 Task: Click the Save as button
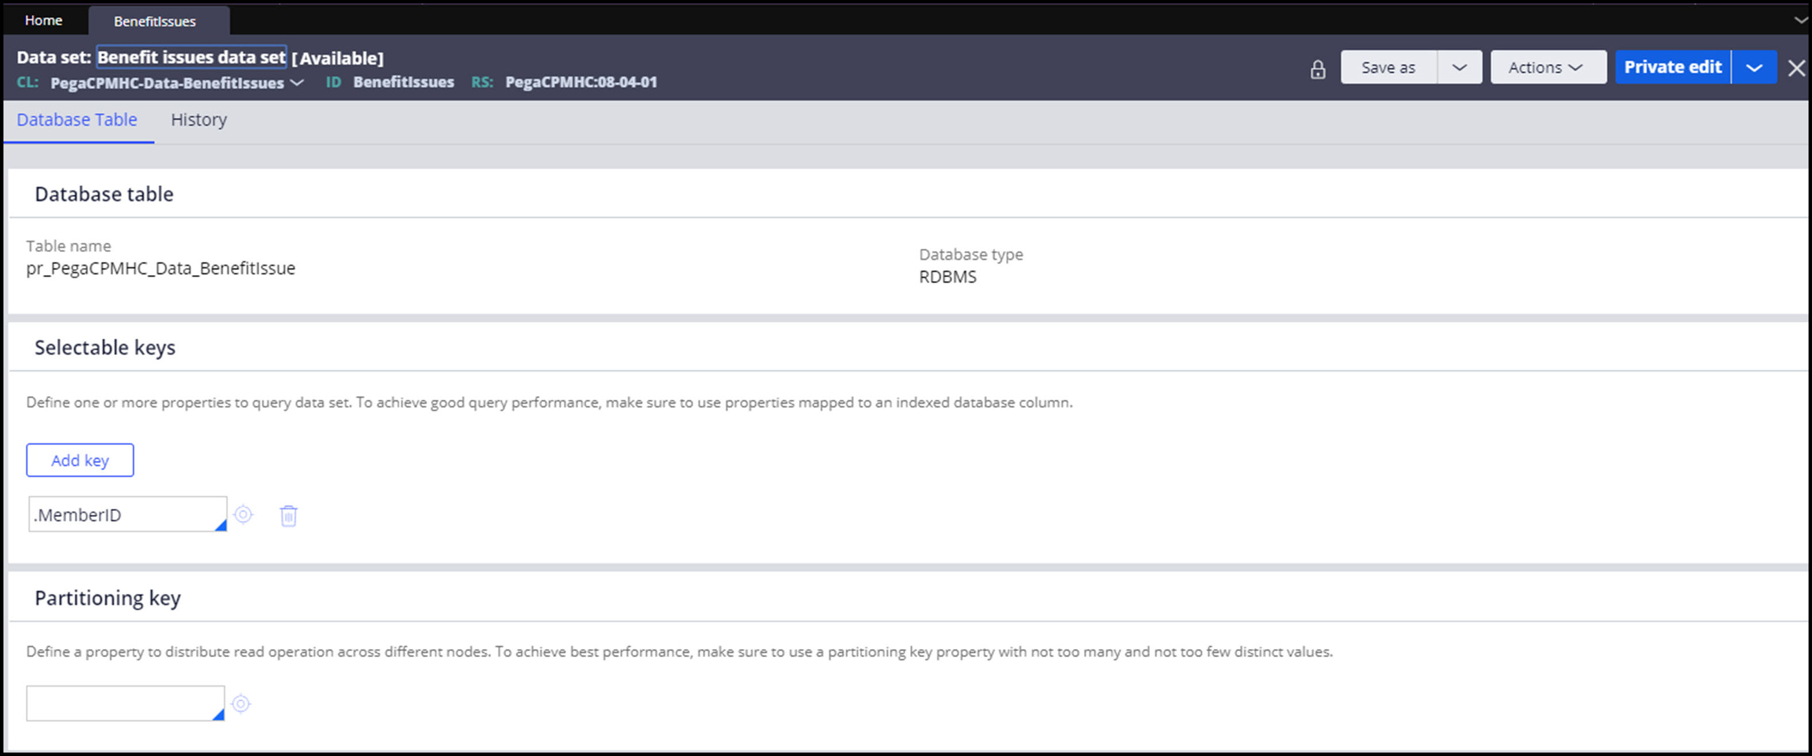pos(1388,67)
